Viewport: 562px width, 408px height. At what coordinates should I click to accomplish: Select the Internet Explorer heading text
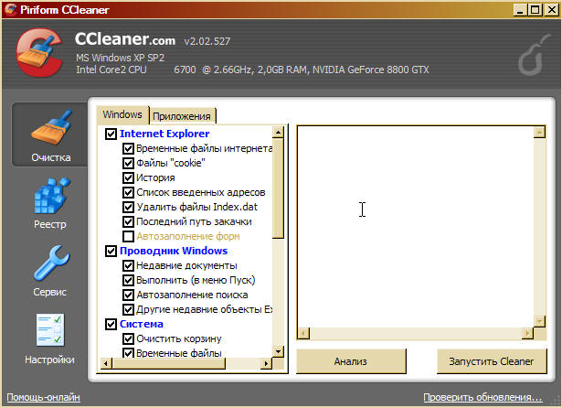(x=164, y=134)
